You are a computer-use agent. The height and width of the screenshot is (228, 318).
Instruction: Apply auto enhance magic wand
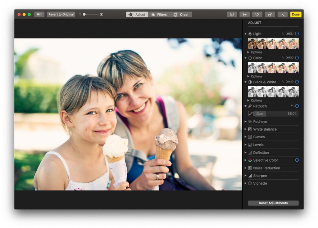tap(283, 14)
